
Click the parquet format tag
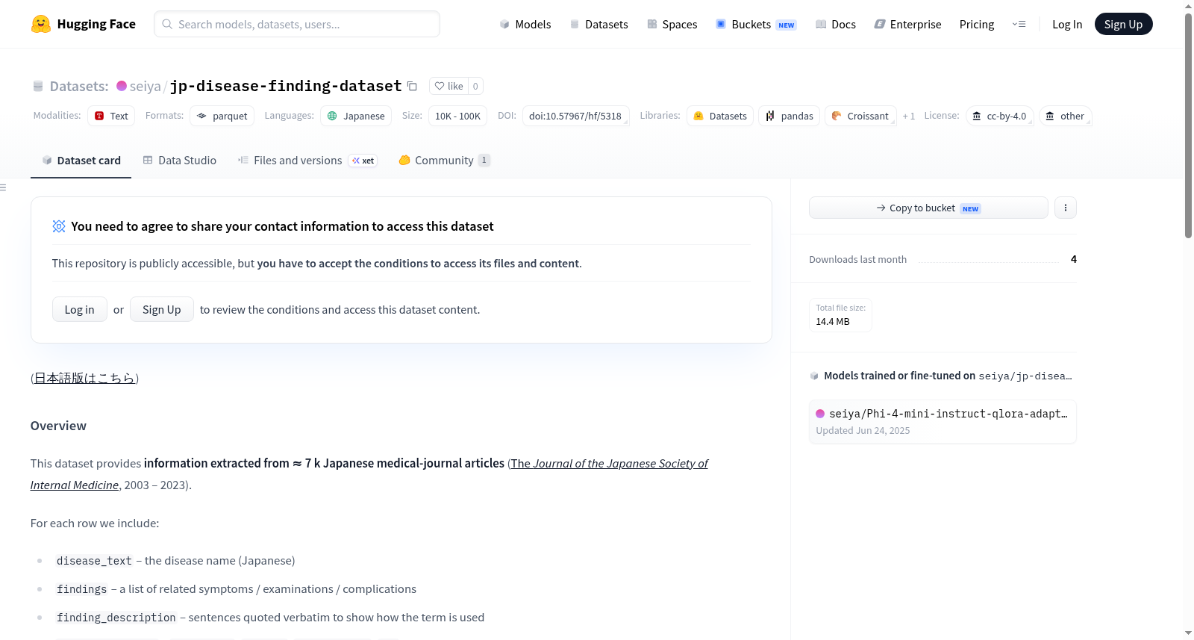(222, 116)
